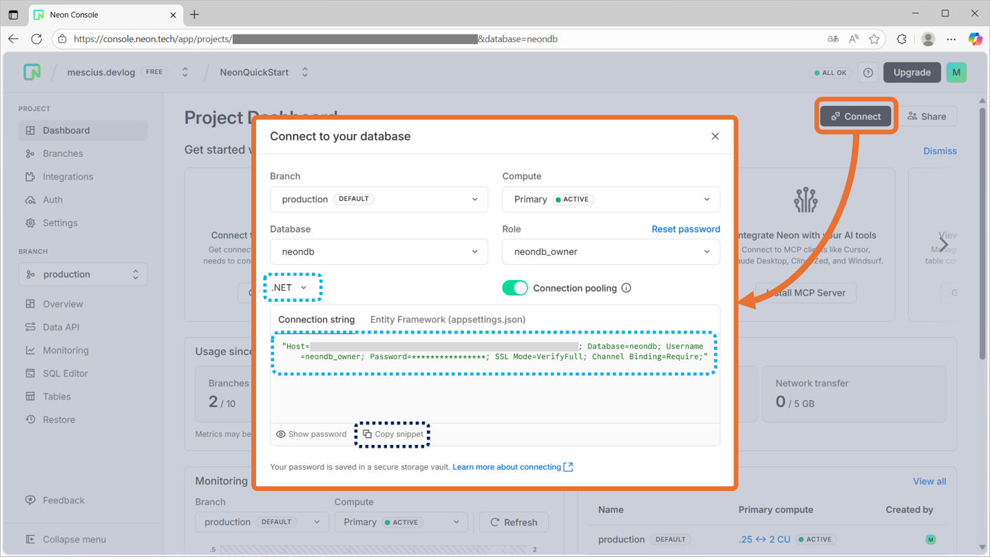
Task: Click the Connection pooling info icon
Action: point(626,288)
